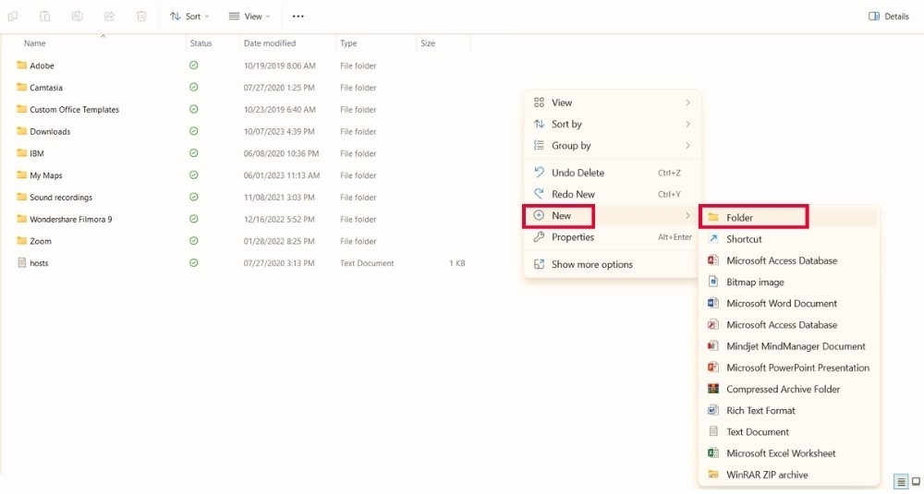Select the My Maps folder
Image resolution: width=924 pixels, height=494 pixels.
[x=40, y=175]
